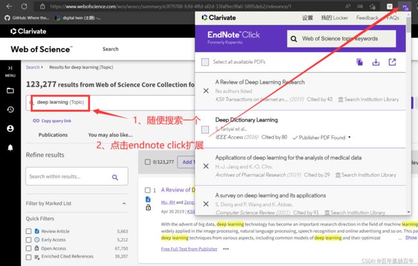Toggle the Open Access filter checkbox
The height and width of the screenshot is (266, 418).
click(29, 247)
